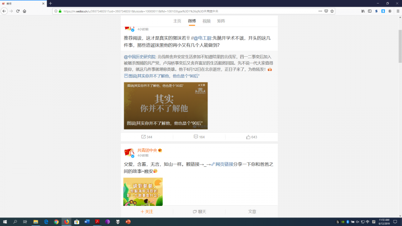Image resolution: width=402 pixels, height=226 pixels.
Task: Open the Firefox Library icon
Action: 363,11
